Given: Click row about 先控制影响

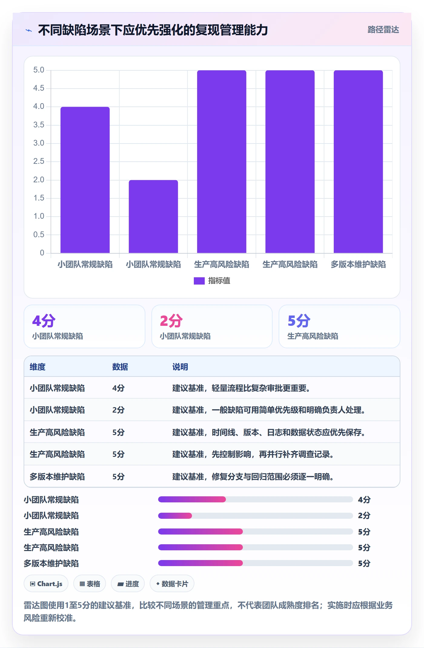Looking at the screenshot, I should (x=212, y=454).
